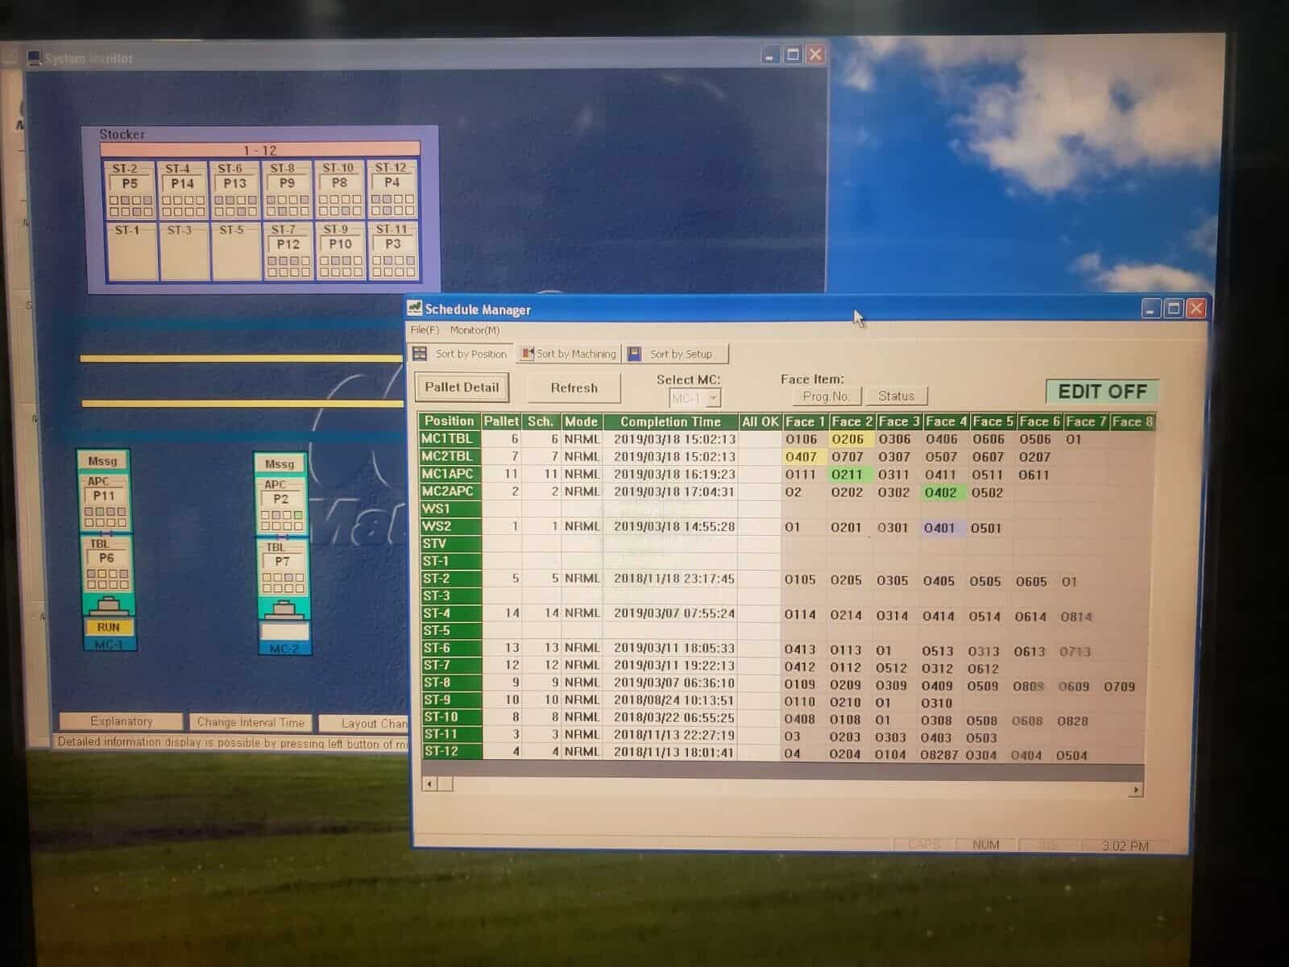The width and height of the screenshot is (1289, 967).
Task: Switch Face Item to Prog.No.
Action: click(x=826, y=396)
